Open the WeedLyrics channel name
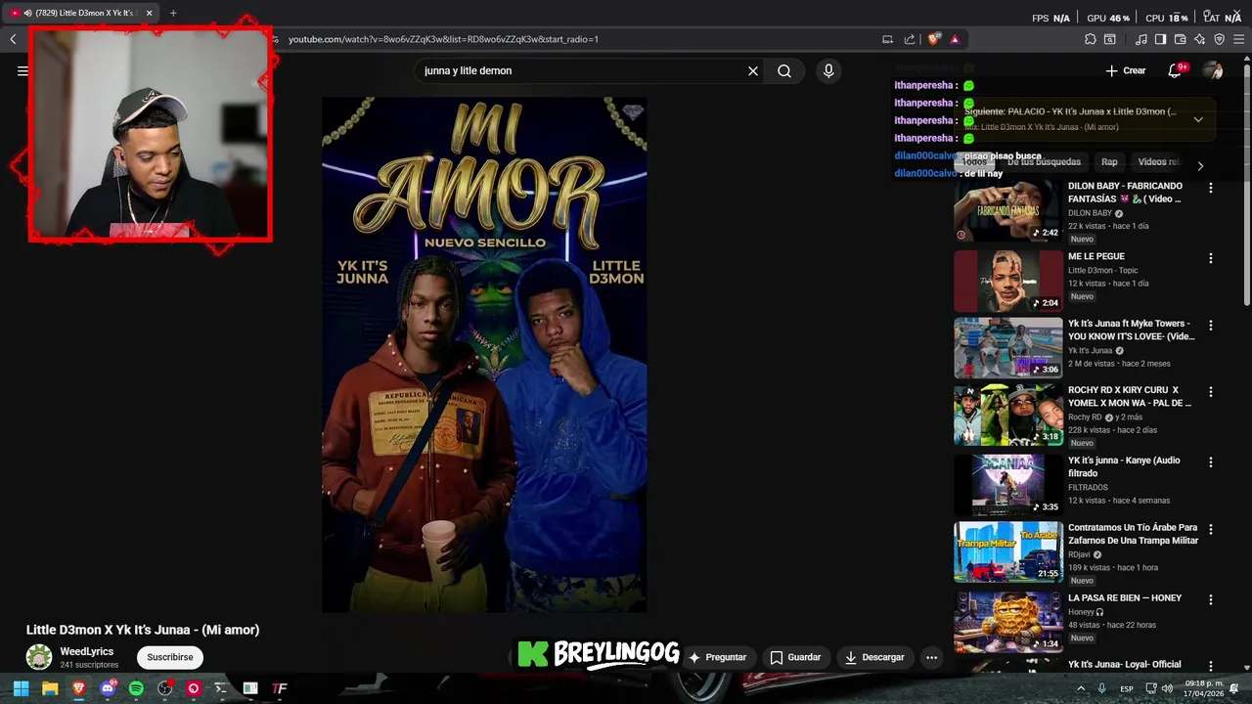 point(87,651)
